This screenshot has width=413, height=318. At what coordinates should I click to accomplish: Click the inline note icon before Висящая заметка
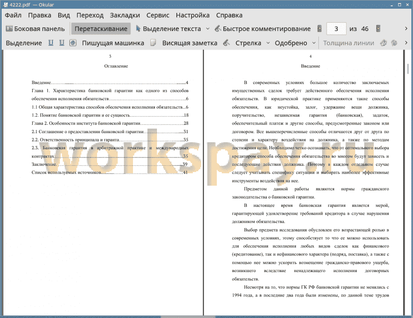coord(153,43)
